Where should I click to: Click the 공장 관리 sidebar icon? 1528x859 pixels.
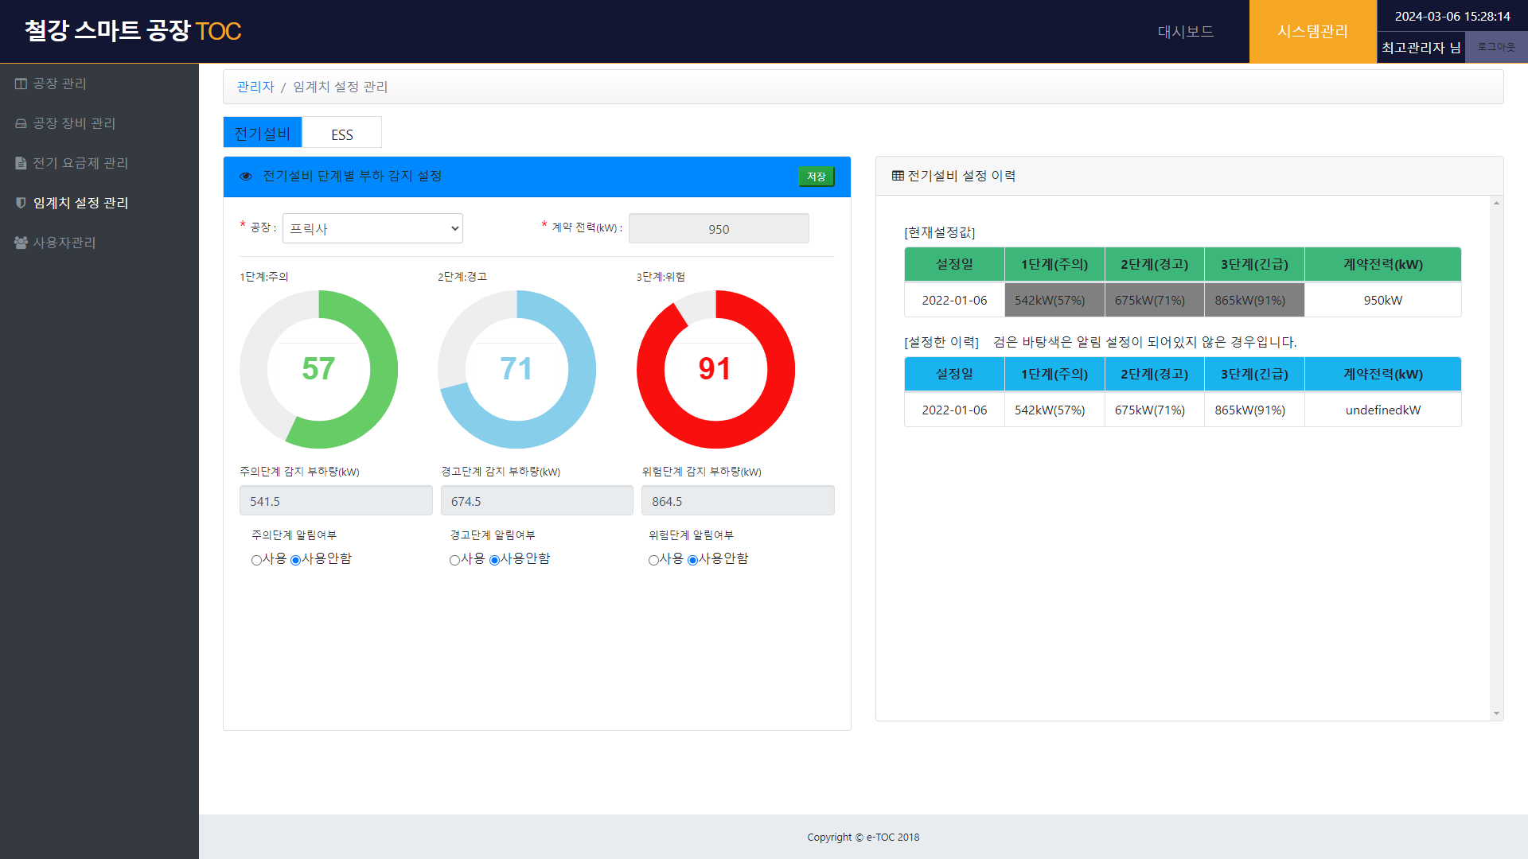(21, 84)
